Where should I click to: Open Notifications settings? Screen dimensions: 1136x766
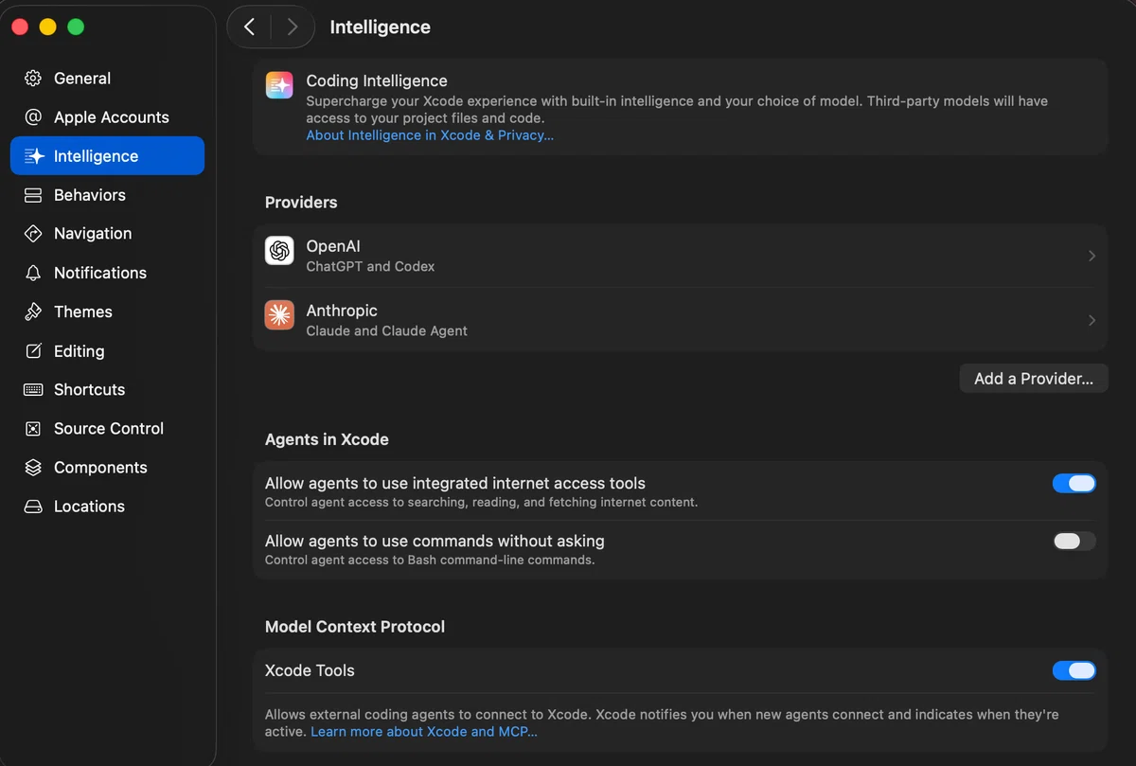tap(107, 273)
